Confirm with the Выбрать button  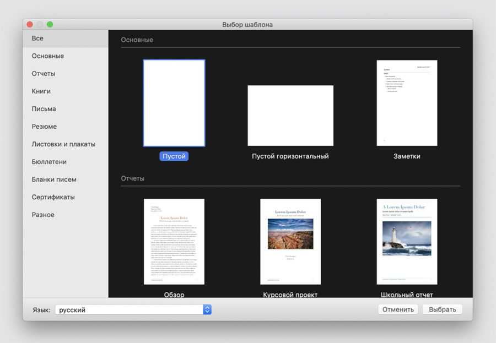(x=442, y=309)
